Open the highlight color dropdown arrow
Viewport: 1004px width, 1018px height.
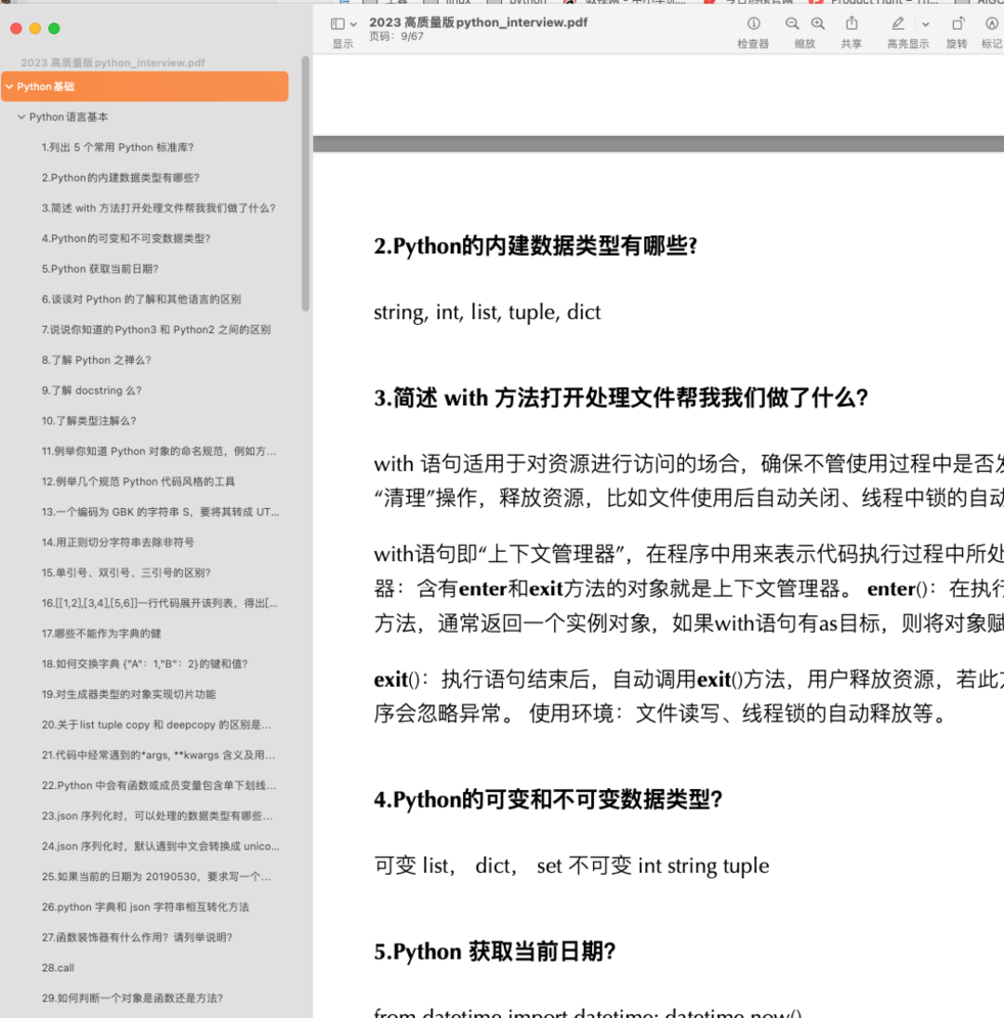click(x=926, y=24)
